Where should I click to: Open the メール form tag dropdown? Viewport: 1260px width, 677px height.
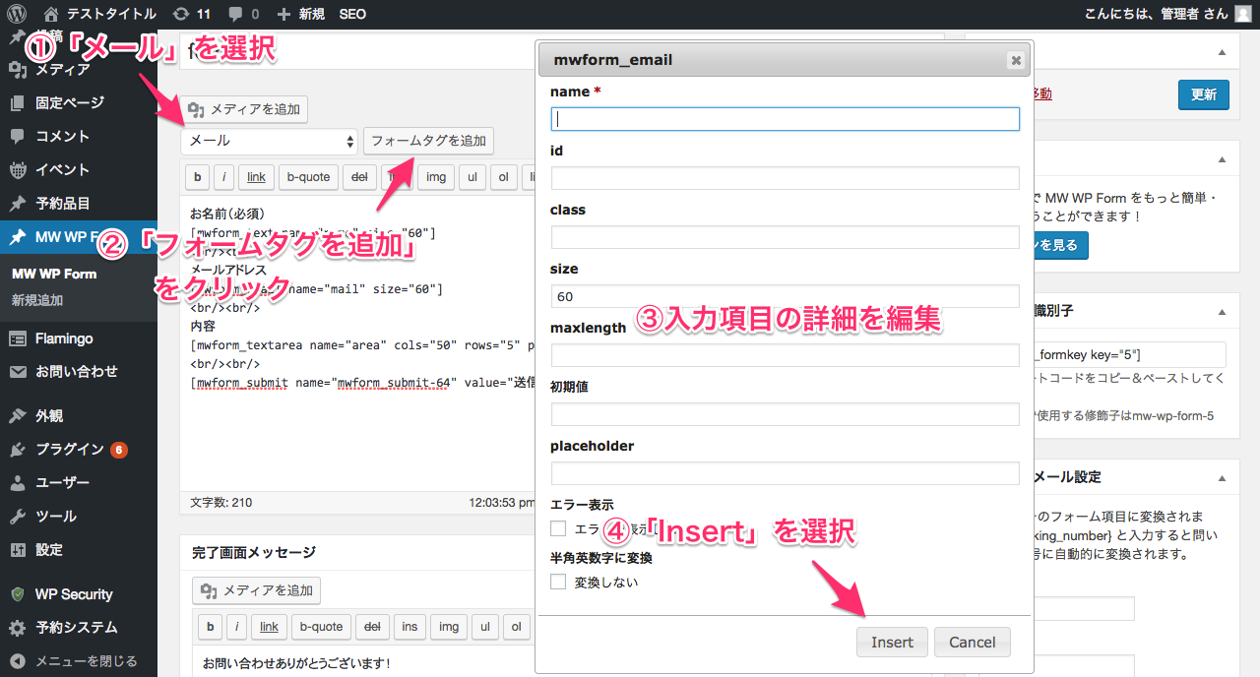coord(269,141)
